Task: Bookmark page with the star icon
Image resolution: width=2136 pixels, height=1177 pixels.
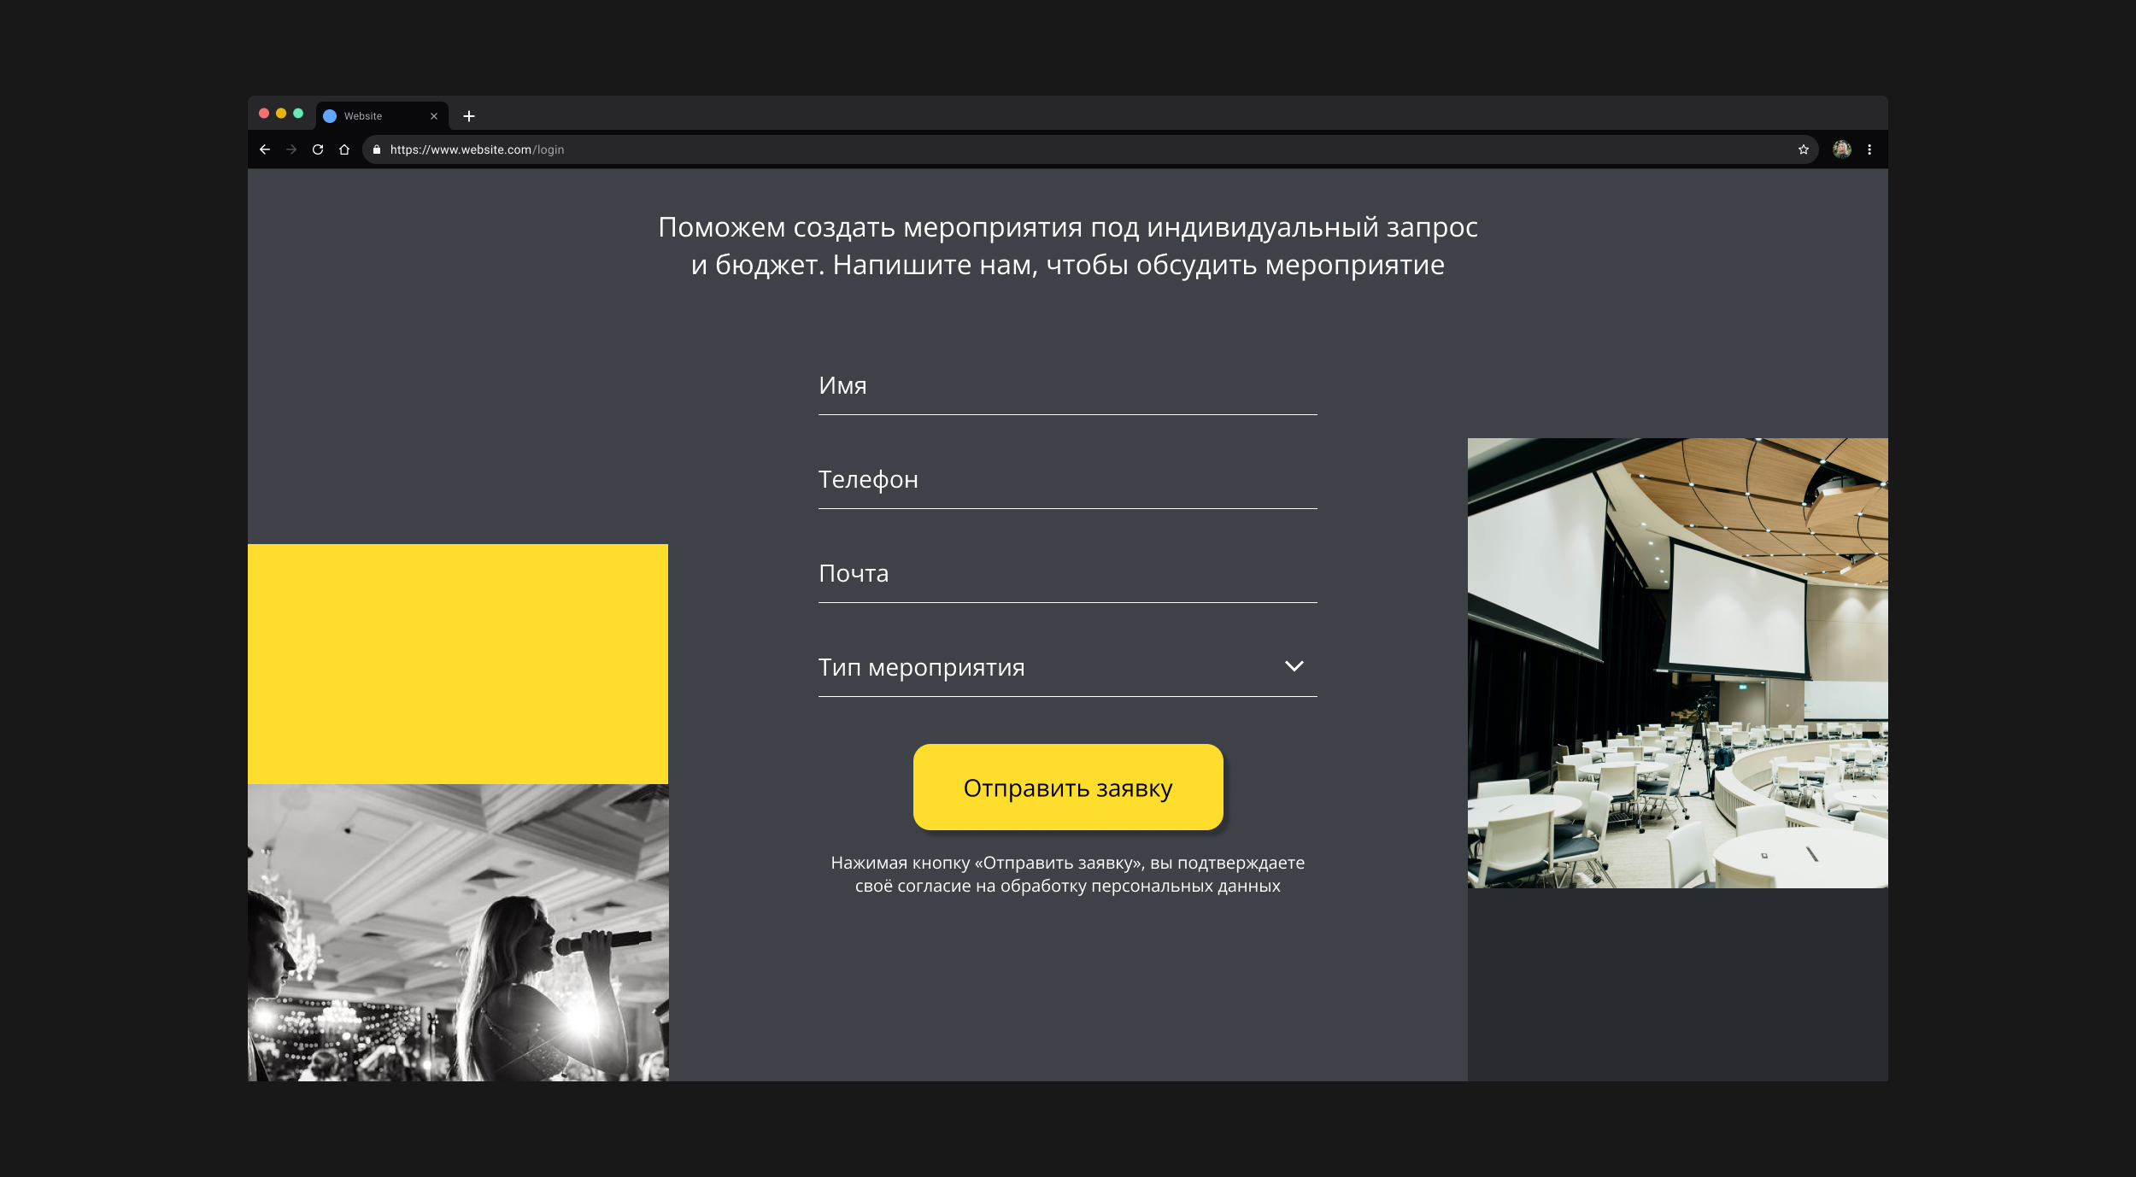Action: [x=1803, y=149]
